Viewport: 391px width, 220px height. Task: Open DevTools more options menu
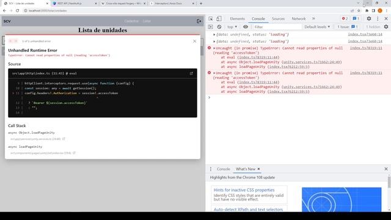pyautogui.click(x=378, y=19)
